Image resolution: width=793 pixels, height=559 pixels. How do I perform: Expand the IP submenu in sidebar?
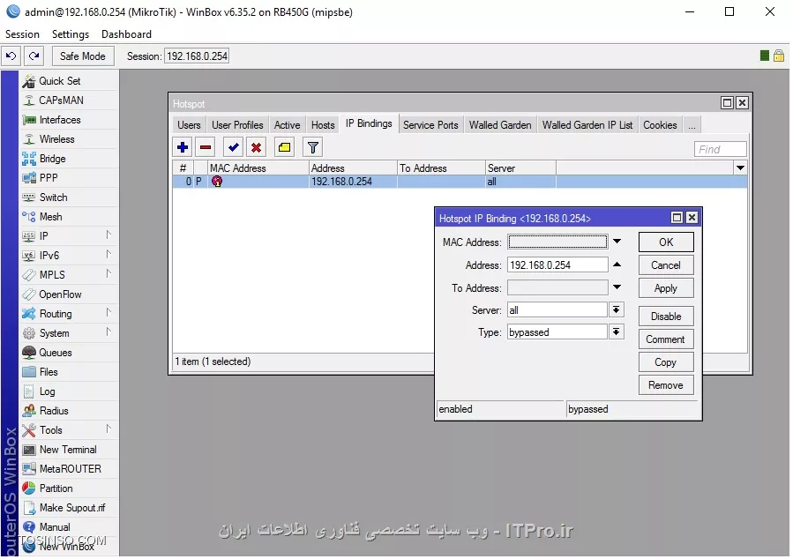[108, 235]
